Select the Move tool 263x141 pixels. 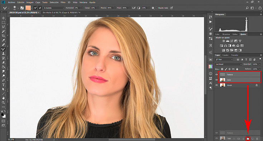3,18
